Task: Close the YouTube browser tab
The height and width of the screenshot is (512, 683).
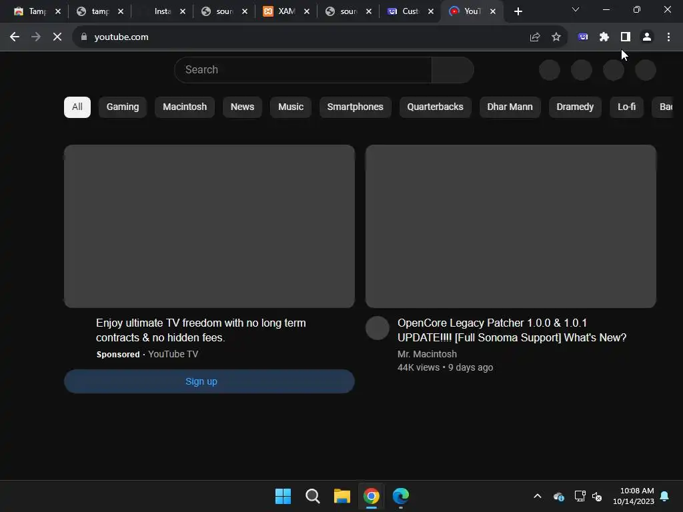Action: point(493,12)
